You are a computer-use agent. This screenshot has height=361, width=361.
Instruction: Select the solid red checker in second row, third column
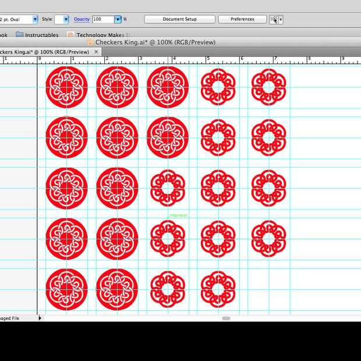point(168,137)
